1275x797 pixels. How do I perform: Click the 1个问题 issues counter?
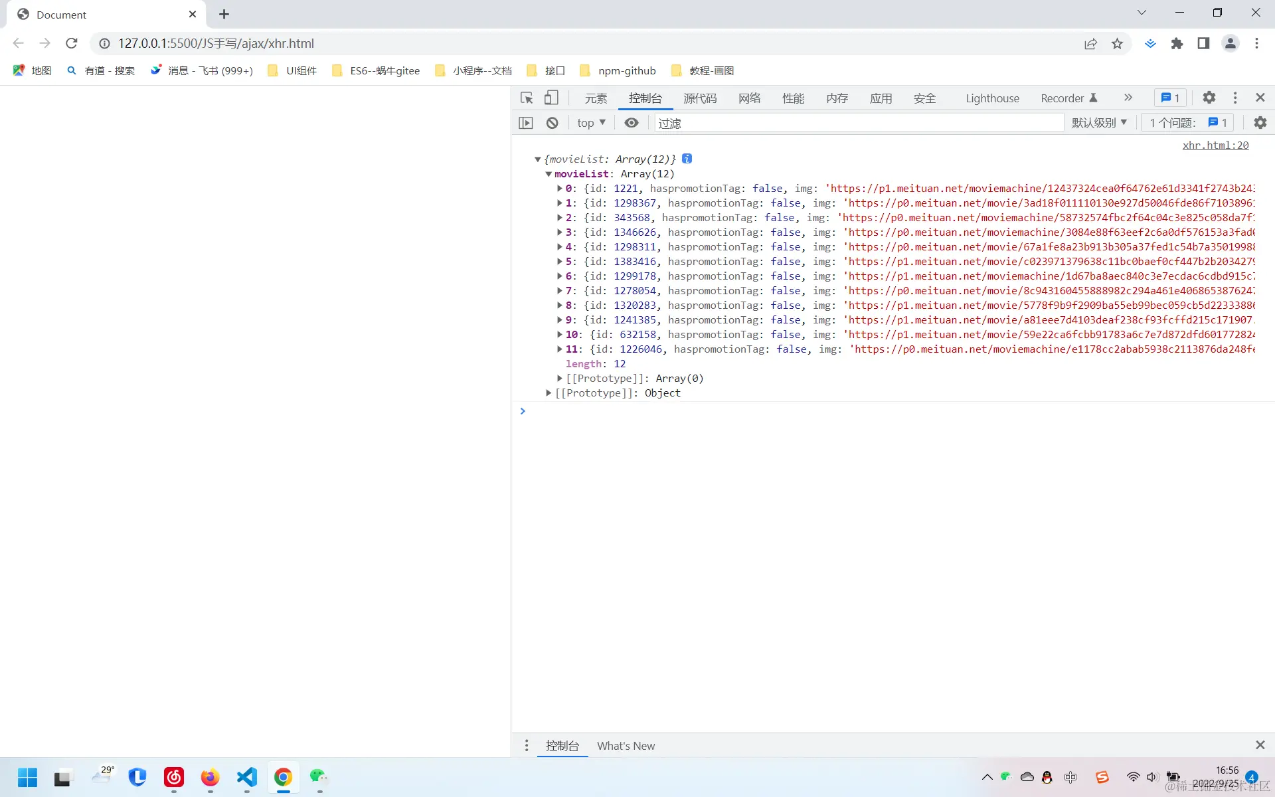click(1187, 123)
